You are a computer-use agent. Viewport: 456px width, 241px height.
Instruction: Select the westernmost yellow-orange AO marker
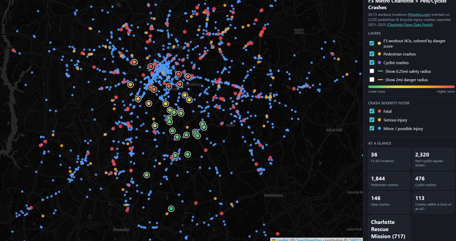pyautogui.click(x=130, y=84)
